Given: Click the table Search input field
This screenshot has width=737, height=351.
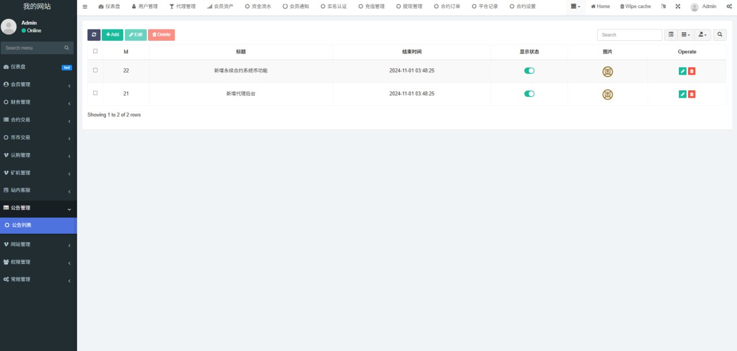Looking at the screenshot, I should [x=629, y=35].
